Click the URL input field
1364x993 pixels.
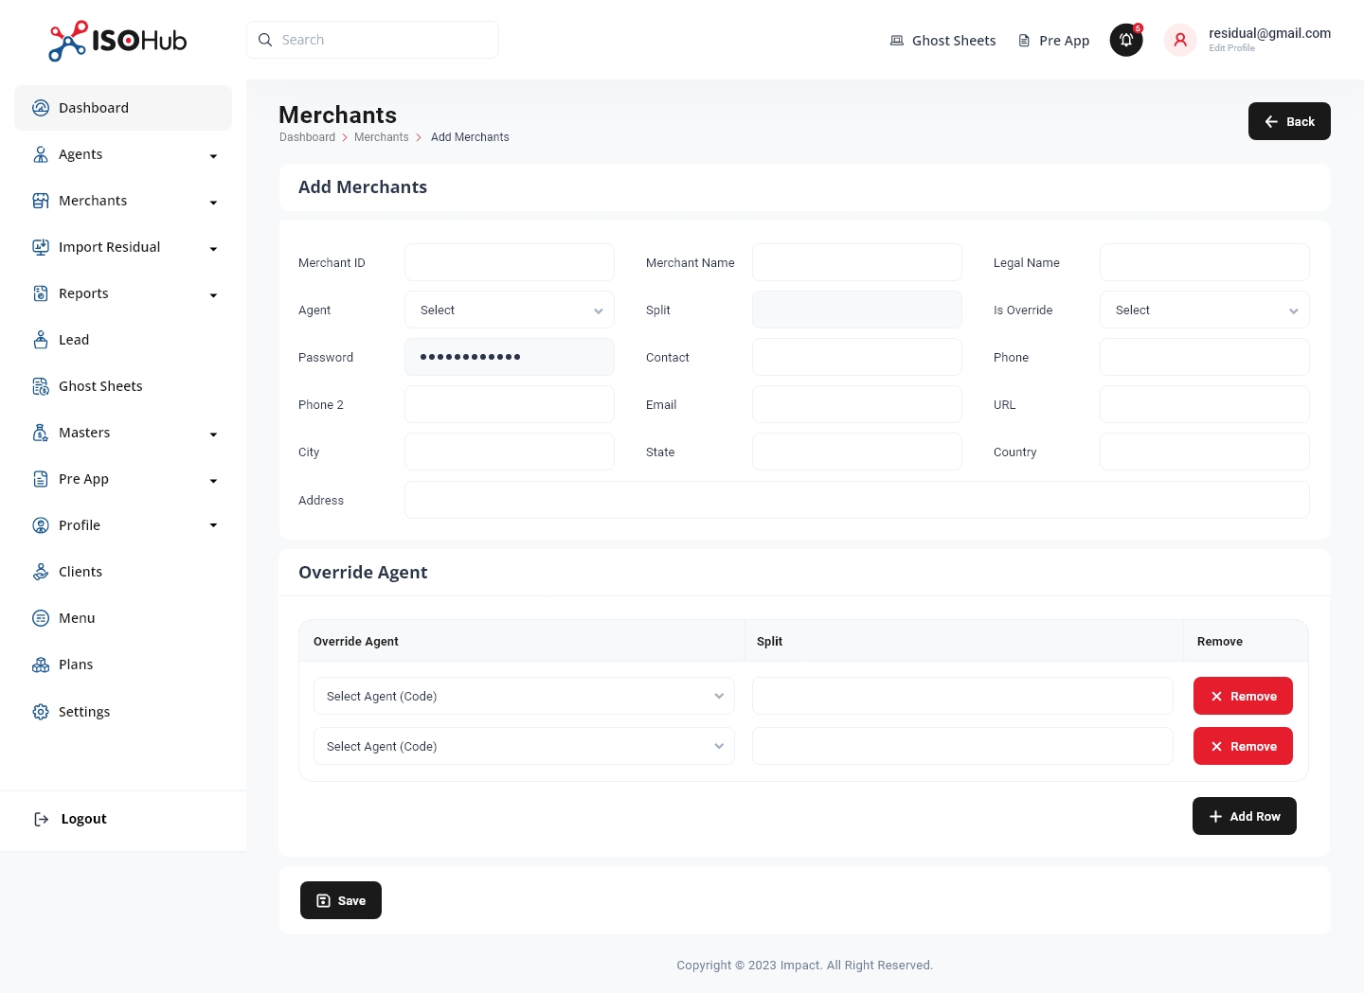[x=1205, y=404]
